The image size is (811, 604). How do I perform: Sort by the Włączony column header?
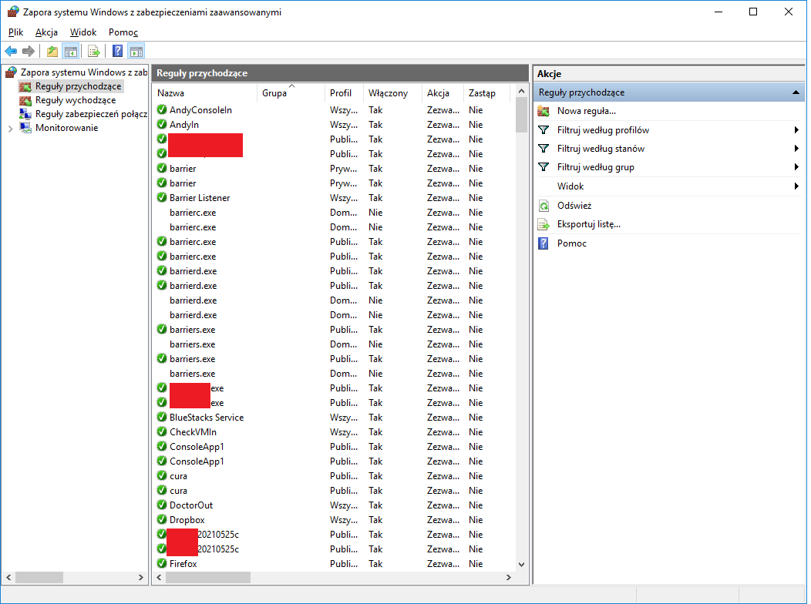(392, 93)
